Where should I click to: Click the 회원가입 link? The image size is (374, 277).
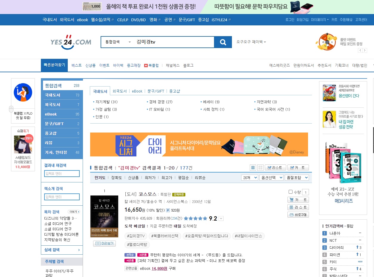pos(303,20)
